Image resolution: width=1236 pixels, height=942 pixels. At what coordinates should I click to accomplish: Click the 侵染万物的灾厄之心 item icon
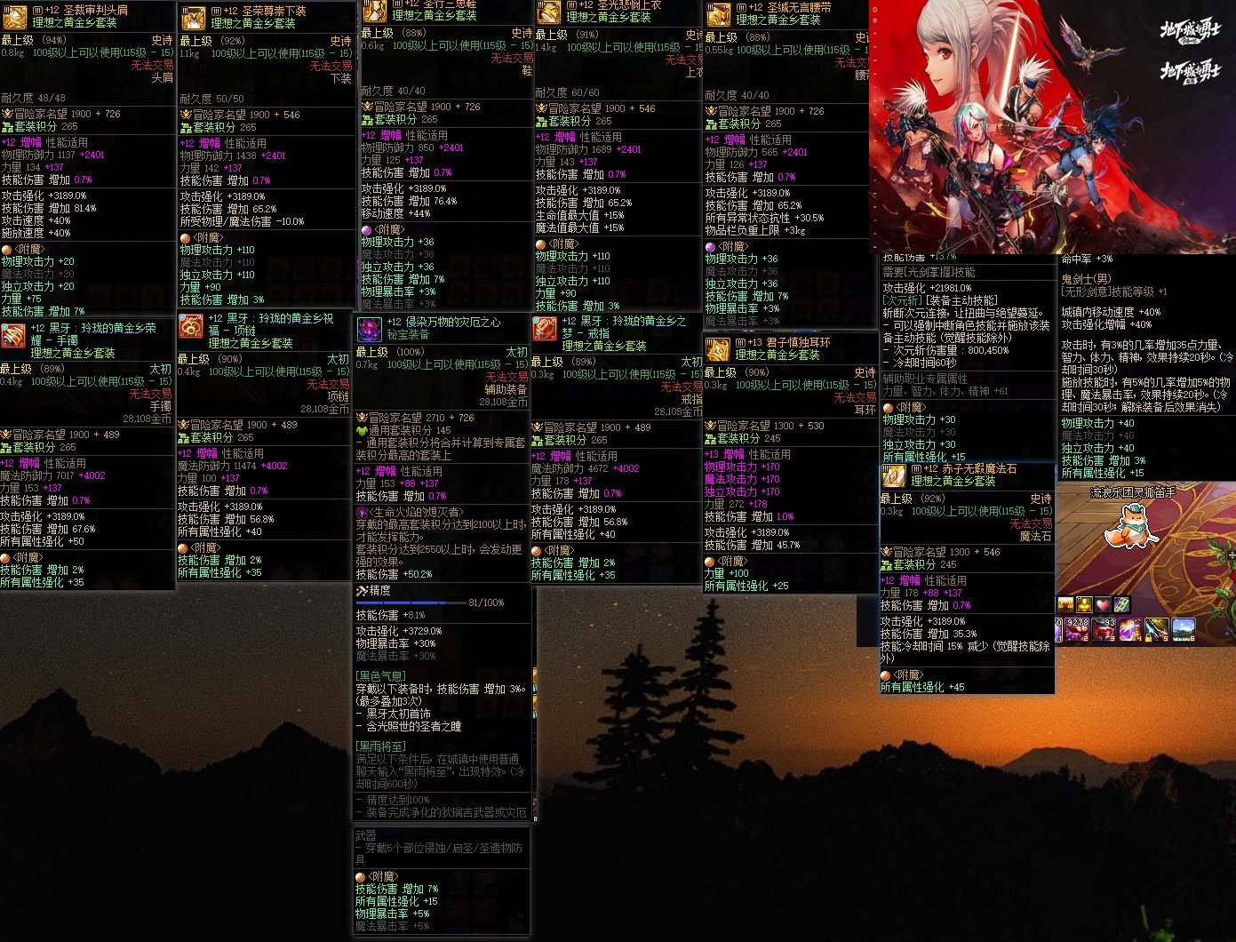tap(369, 330)
